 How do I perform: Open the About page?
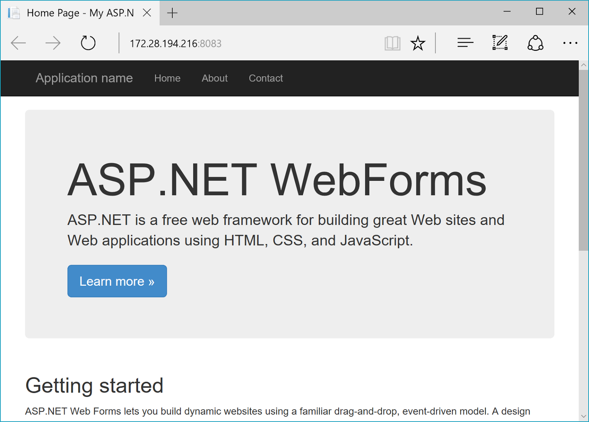(x=215, y=78)
